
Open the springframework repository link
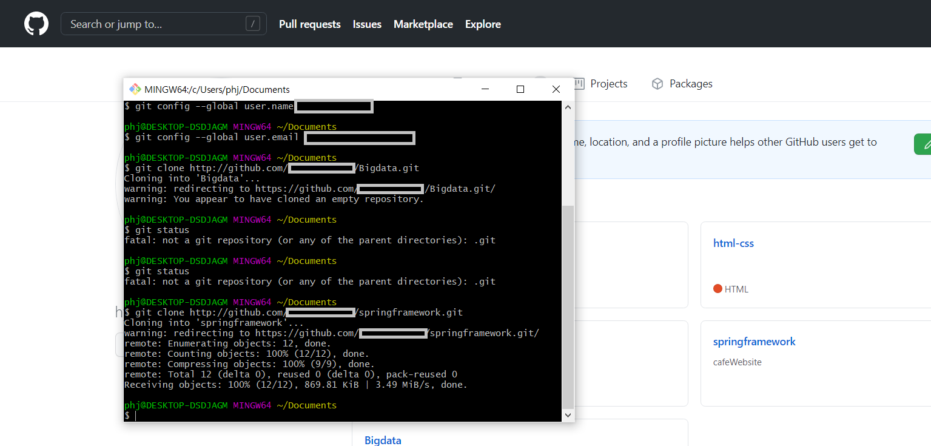[755, 342]
